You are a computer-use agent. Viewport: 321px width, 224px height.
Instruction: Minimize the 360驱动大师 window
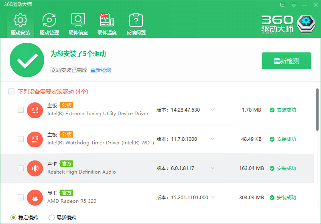coord(305,5)
